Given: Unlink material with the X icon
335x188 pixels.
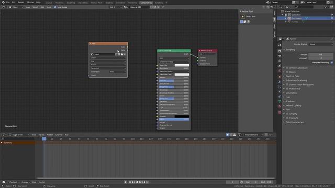Looking at the screenshot, I should tap(158, 7).
